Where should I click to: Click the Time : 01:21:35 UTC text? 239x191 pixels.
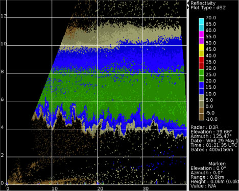[214, 145]
